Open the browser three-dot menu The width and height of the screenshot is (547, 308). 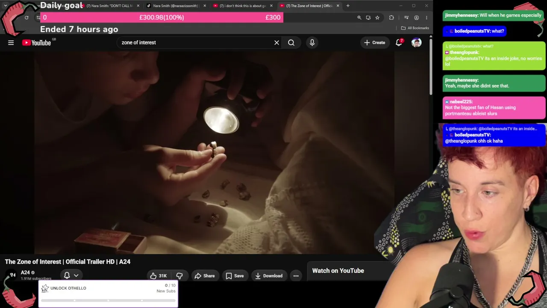coord(426,18)
